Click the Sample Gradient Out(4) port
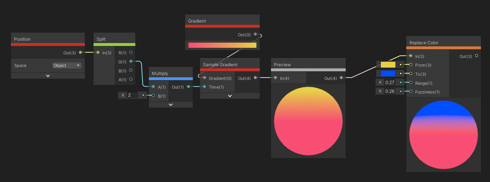The width and height of the screenshot is (490, 182). (x=255, y=78)
